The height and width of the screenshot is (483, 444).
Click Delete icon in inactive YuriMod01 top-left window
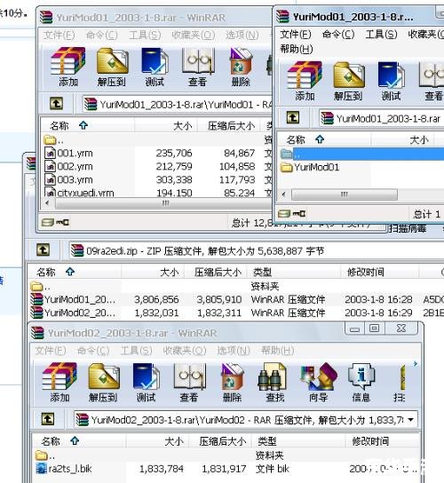tap(241, 67)
